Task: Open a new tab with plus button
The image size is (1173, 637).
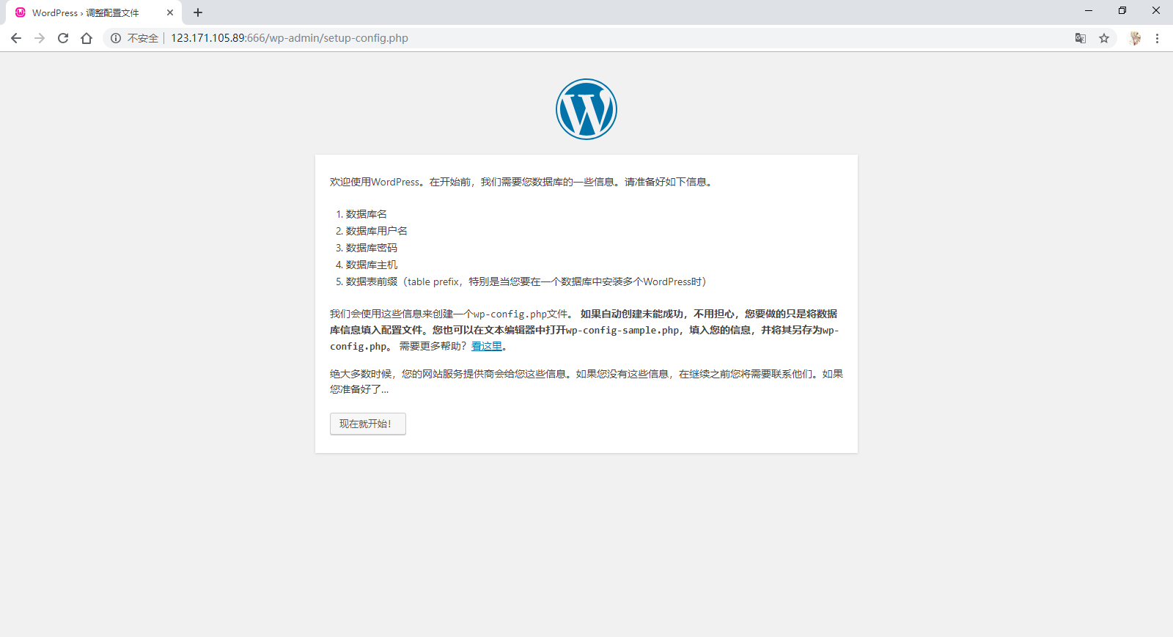Action: pos(198,12)
